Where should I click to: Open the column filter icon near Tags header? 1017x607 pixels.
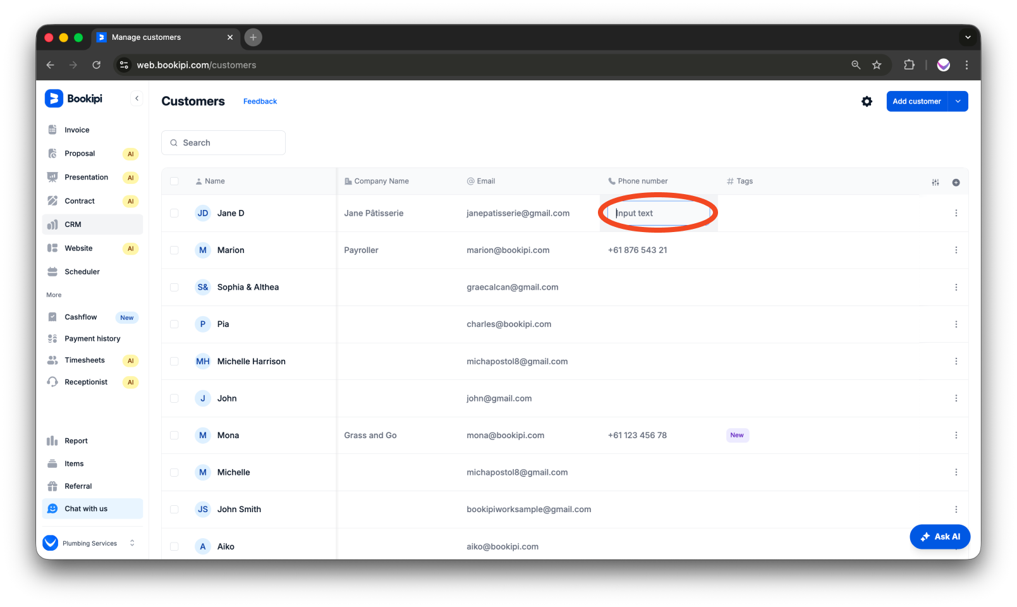(935, 182)
